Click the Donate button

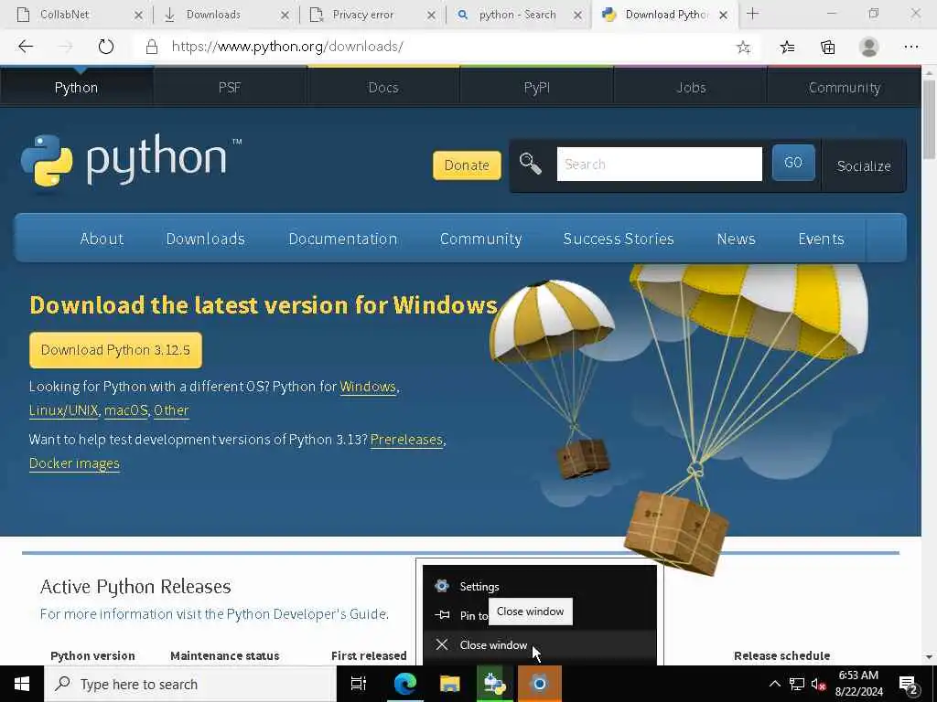(x=467, y=165)
